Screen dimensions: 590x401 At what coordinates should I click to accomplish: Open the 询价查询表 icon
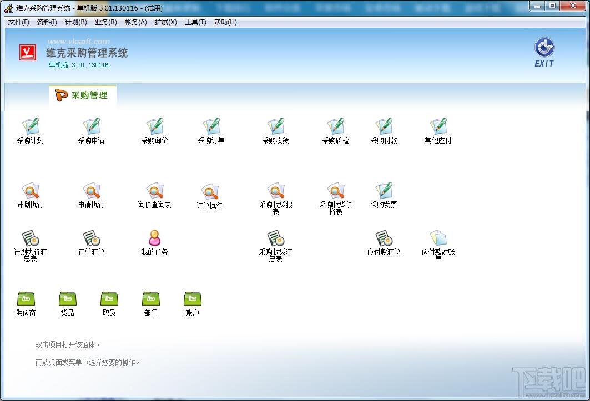pyautogui.click(x=155, y=191)
